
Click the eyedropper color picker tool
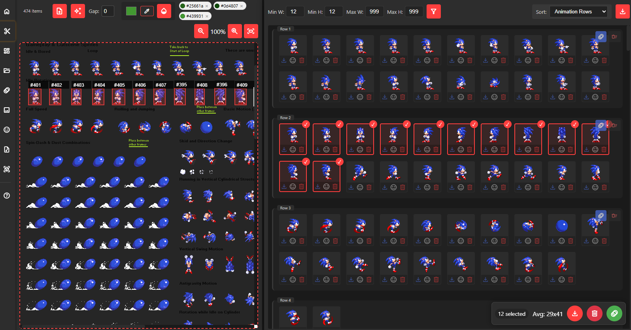pos(147,11)
